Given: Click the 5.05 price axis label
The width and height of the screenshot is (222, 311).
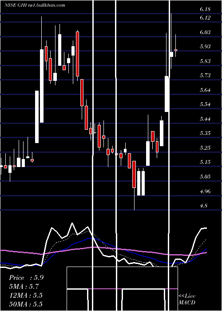Looking at the screenshot, I should point(205,176).
